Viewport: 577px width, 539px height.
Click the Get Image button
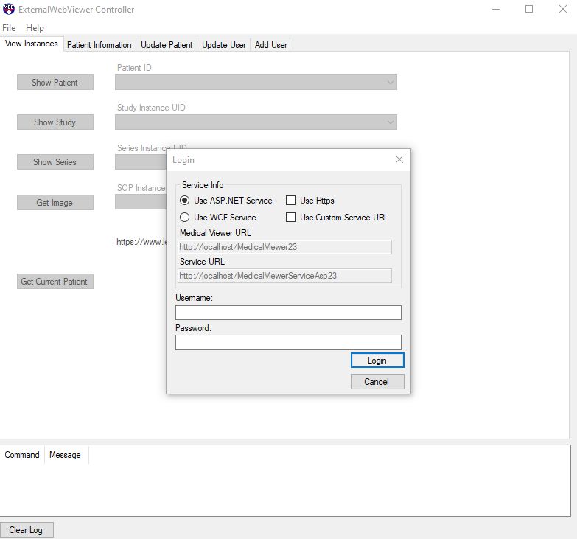[x=55, y=203]
